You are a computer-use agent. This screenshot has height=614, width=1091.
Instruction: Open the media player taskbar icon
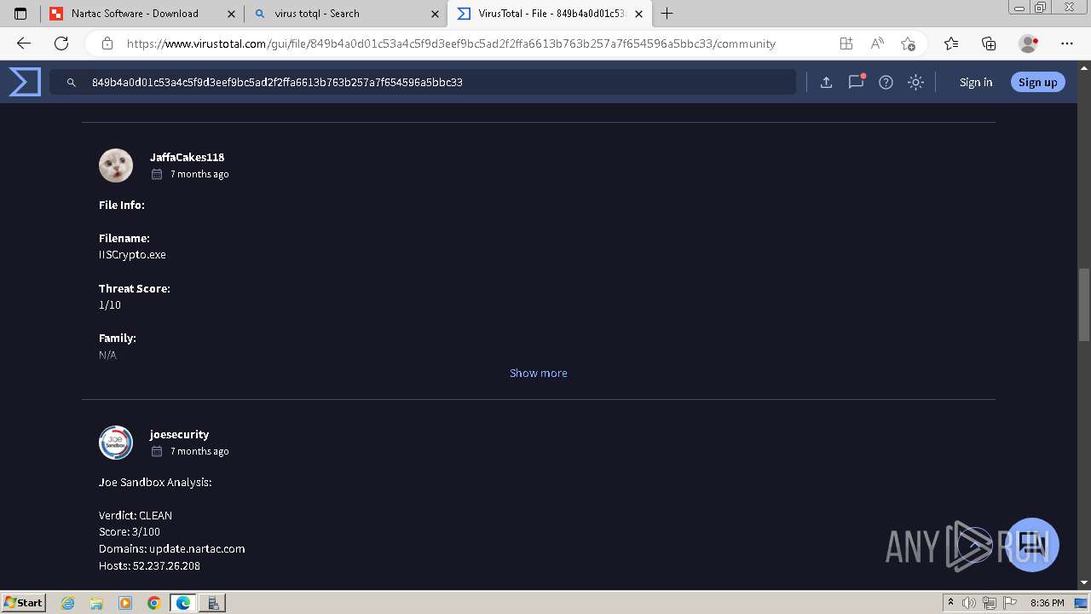tap(125, 603)
